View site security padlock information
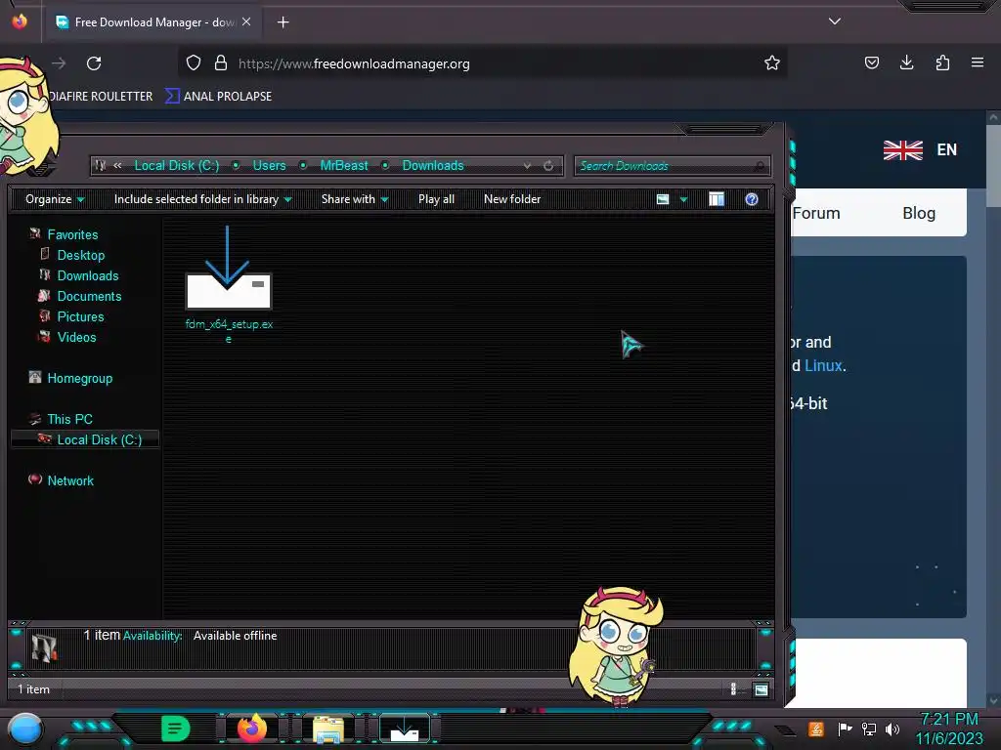 click(x=221, y=62)
